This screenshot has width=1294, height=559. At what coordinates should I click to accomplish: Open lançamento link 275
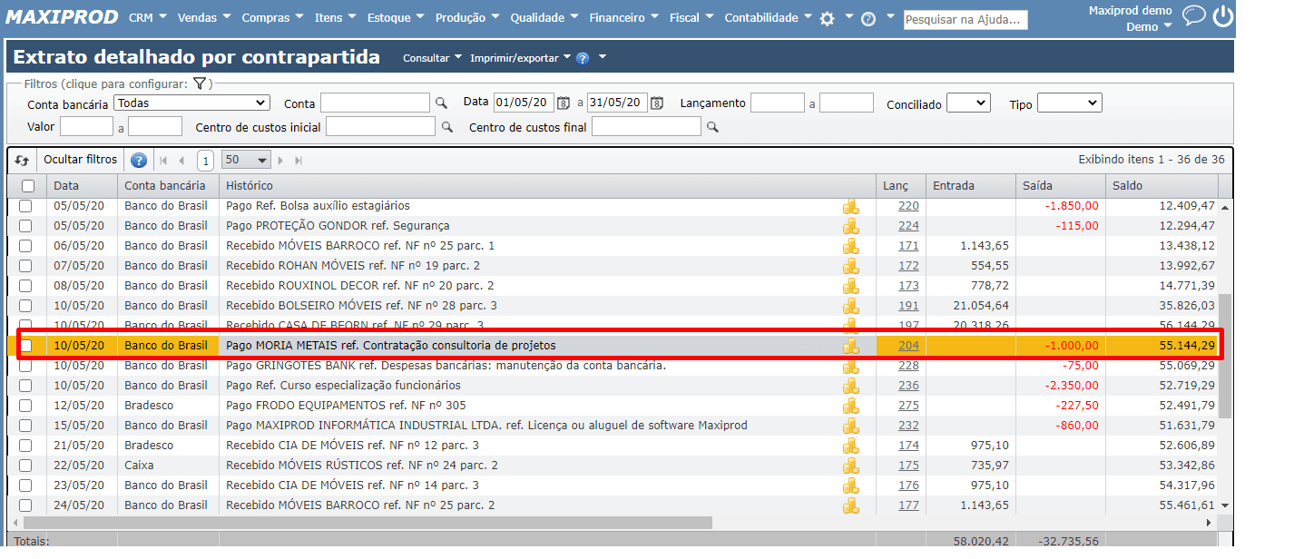(908, 406)
